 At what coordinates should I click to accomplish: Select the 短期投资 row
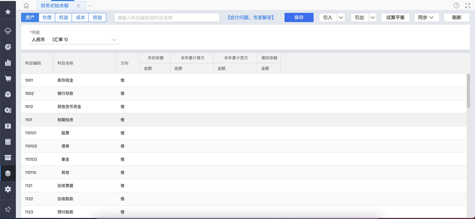pos(244,120)
